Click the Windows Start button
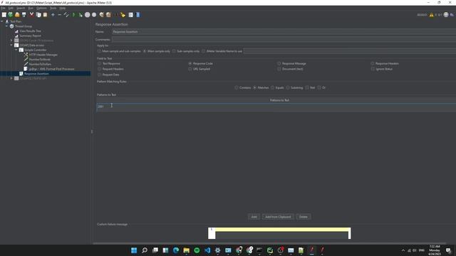 coord(134,250)
